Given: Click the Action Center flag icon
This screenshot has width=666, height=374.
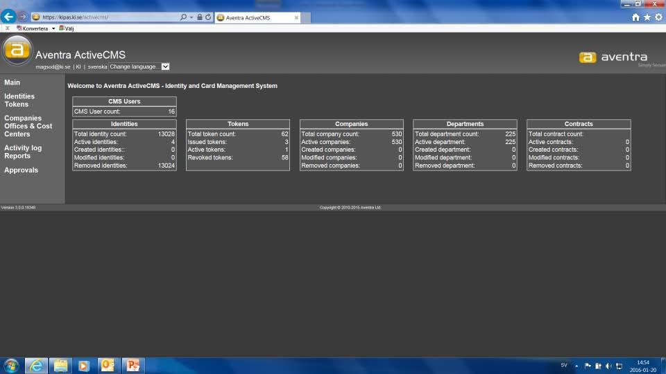Looking at the screenshot, I should click(x=588, y=366).
